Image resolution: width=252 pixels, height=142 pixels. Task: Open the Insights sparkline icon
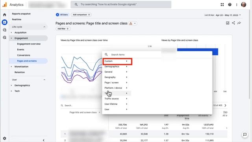[x=239, y=23]
